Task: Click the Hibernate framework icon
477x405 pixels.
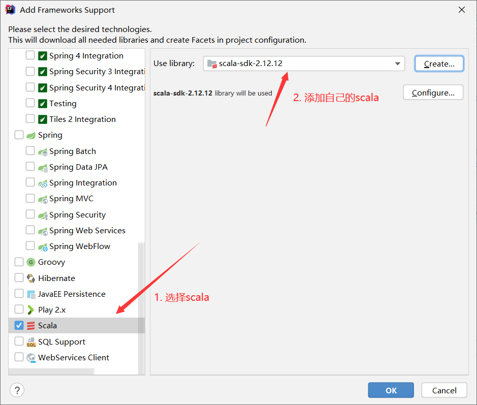Action: 31,278
